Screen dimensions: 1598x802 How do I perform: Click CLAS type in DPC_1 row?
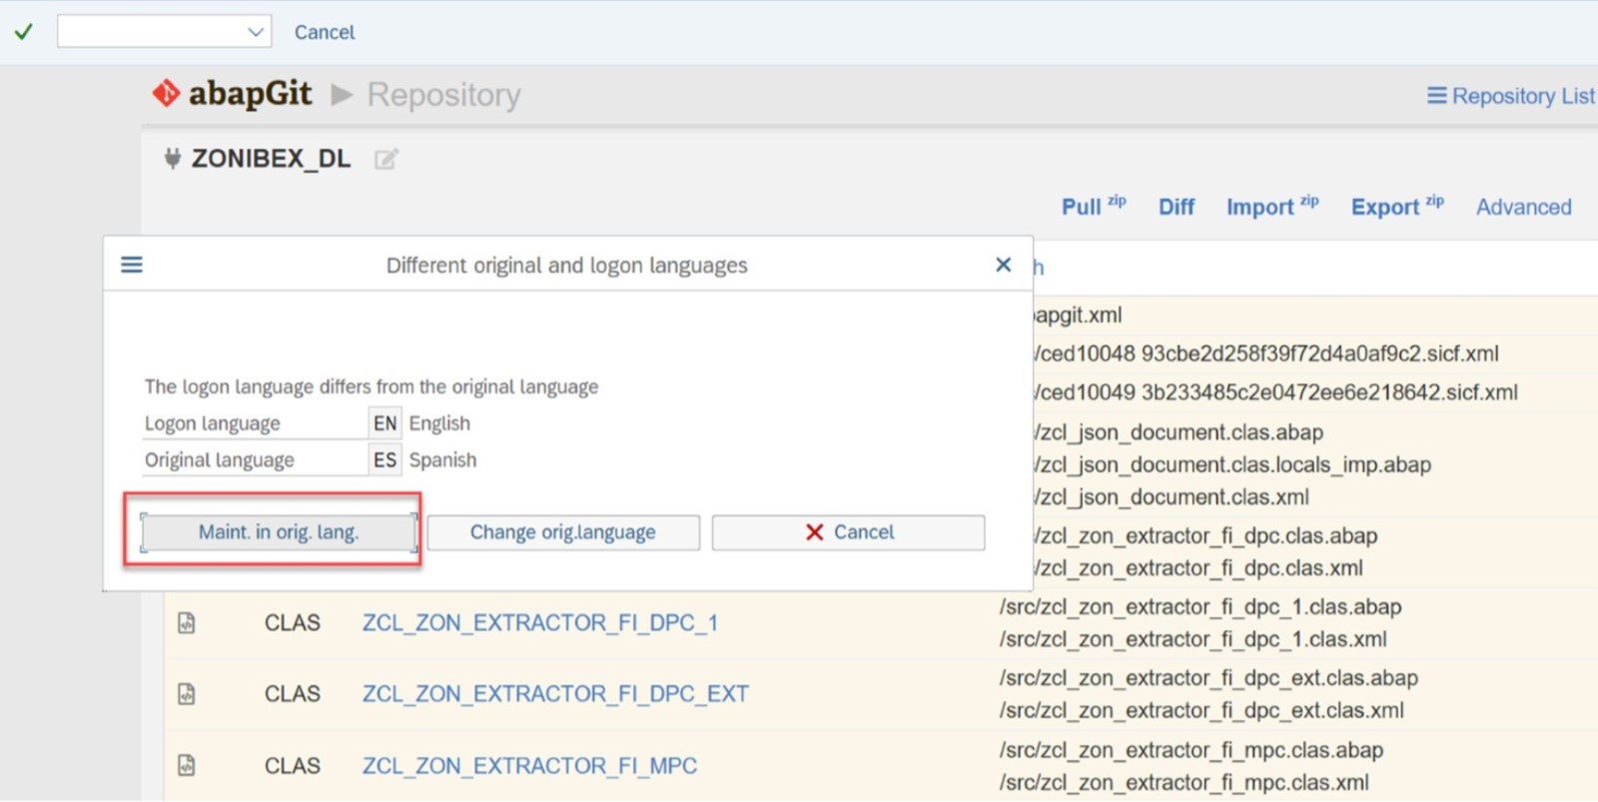293,623
